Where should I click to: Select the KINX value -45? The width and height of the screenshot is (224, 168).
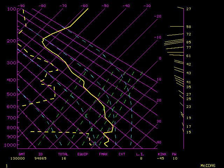click(161, 159)
